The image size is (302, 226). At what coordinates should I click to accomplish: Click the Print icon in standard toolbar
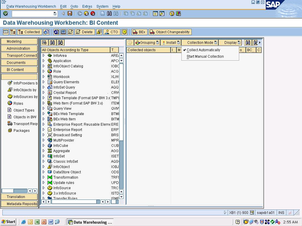(103, 14)
